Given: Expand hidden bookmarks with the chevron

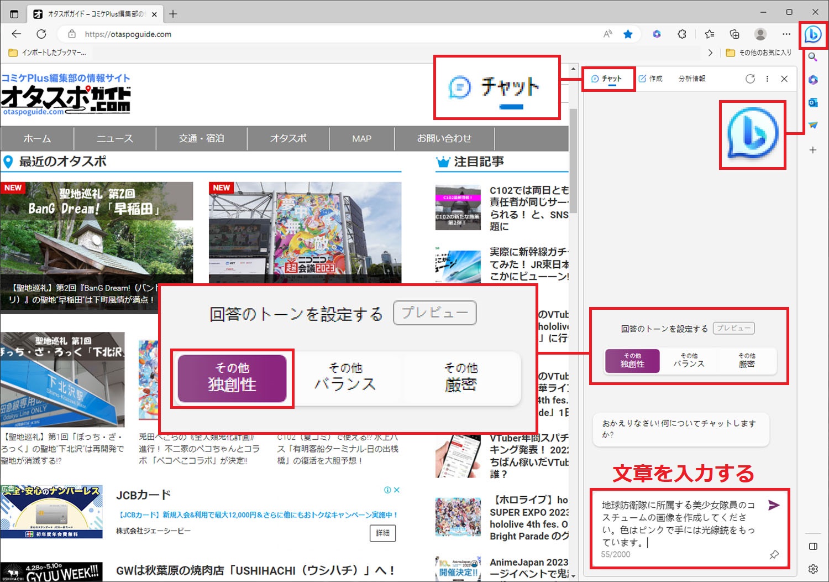Looking at the screenshot, I should pyautogui.click(x=711, y=53).
